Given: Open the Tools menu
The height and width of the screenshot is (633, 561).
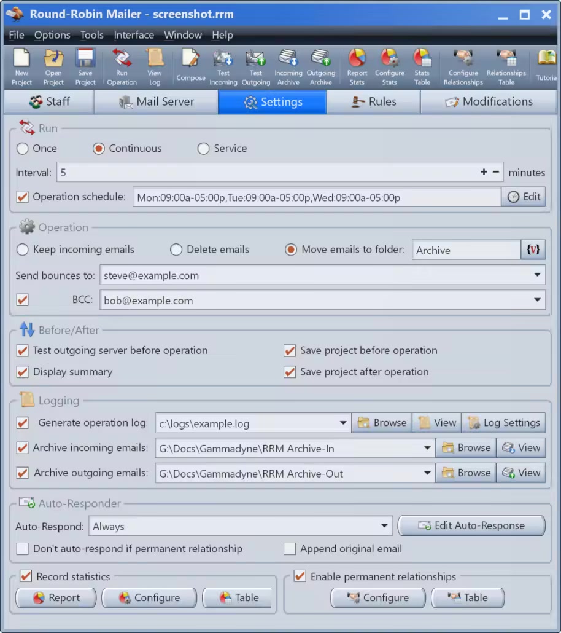Looking at the screenshot, I should point(92,35).
